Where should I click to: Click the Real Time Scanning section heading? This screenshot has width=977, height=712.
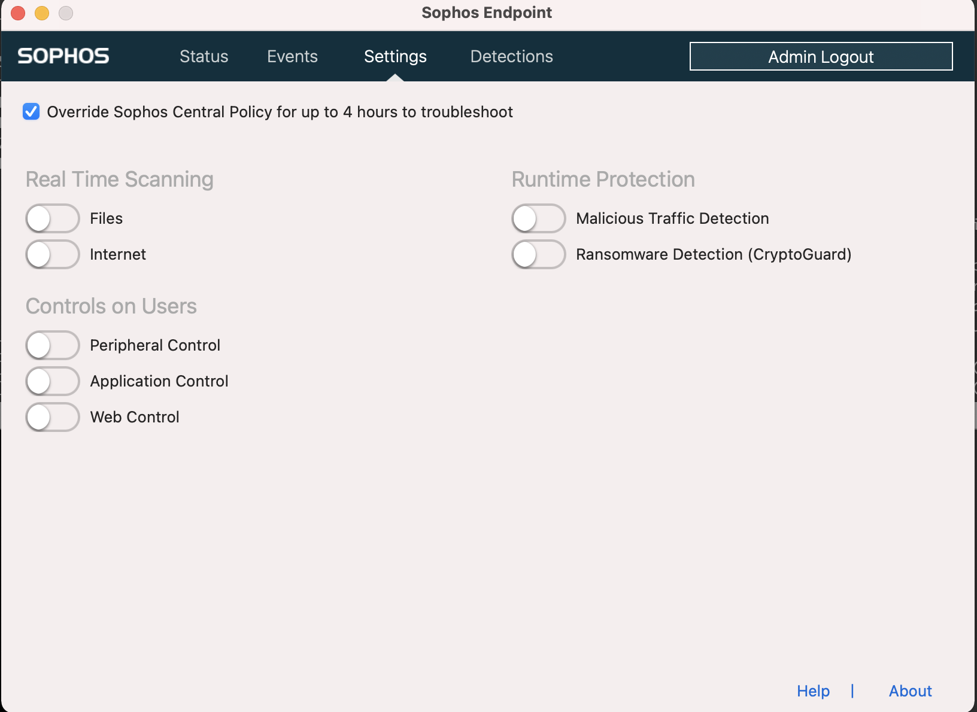pyautogui.click(x=119, y=179)
